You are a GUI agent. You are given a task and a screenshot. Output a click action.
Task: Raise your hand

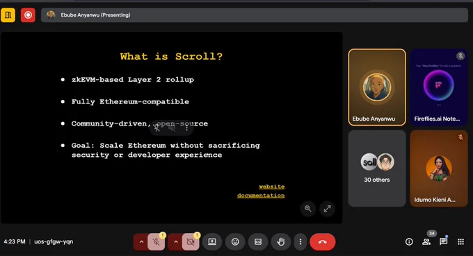click(281, 242)
